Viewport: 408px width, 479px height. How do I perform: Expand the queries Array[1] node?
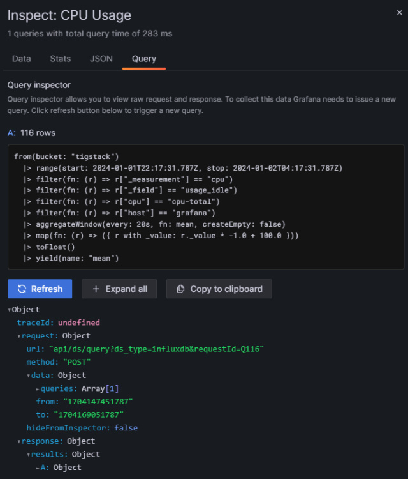[38, 388]
